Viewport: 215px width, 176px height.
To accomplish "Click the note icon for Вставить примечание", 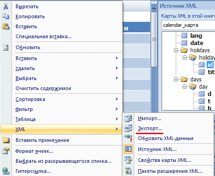I will [6, 140].
